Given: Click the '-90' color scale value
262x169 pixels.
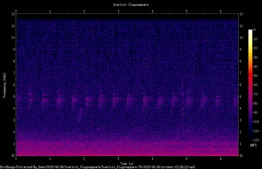Looking at the screenshot, I should tap(255, 113).
